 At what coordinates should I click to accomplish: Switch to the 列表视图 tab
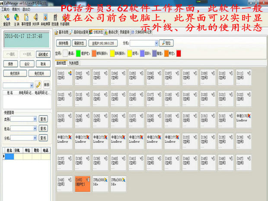(x=73, y=63)
